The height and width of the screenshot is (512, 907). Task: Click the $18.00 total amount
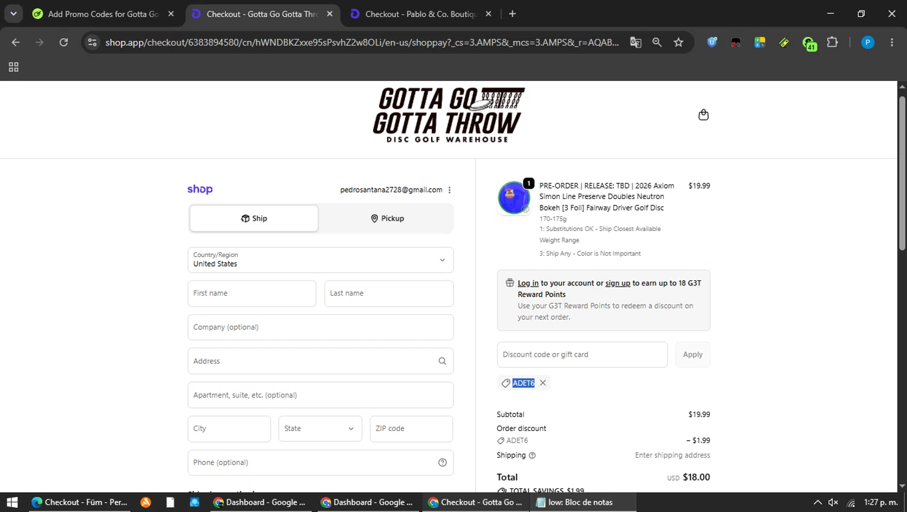(696, 477)
